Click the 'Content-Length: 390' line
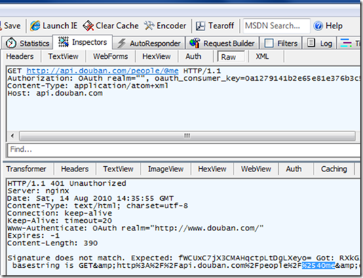Image resolution: width=363 pixels, height=278 pixels. [52, 243]
